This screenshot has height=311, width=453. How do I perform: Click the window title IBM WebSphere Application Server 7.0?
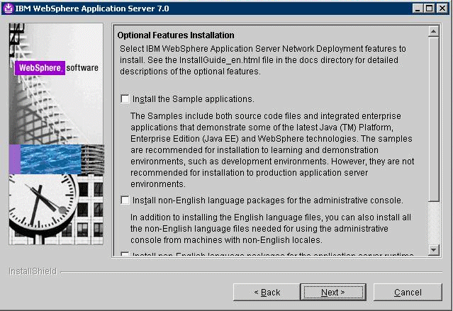click(92, 9)
